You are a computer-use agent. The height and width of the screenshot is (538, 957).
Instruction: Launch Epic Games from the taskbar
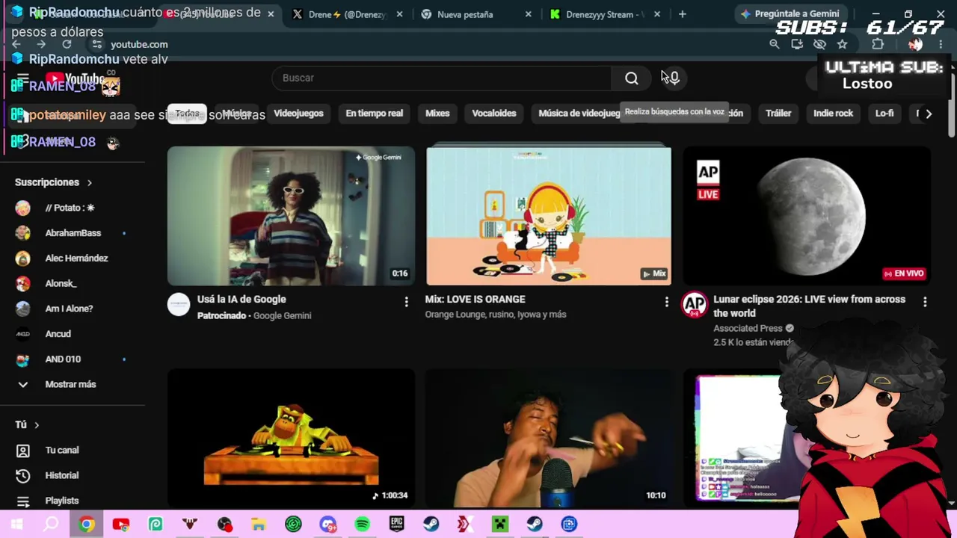tap(396, 525)
